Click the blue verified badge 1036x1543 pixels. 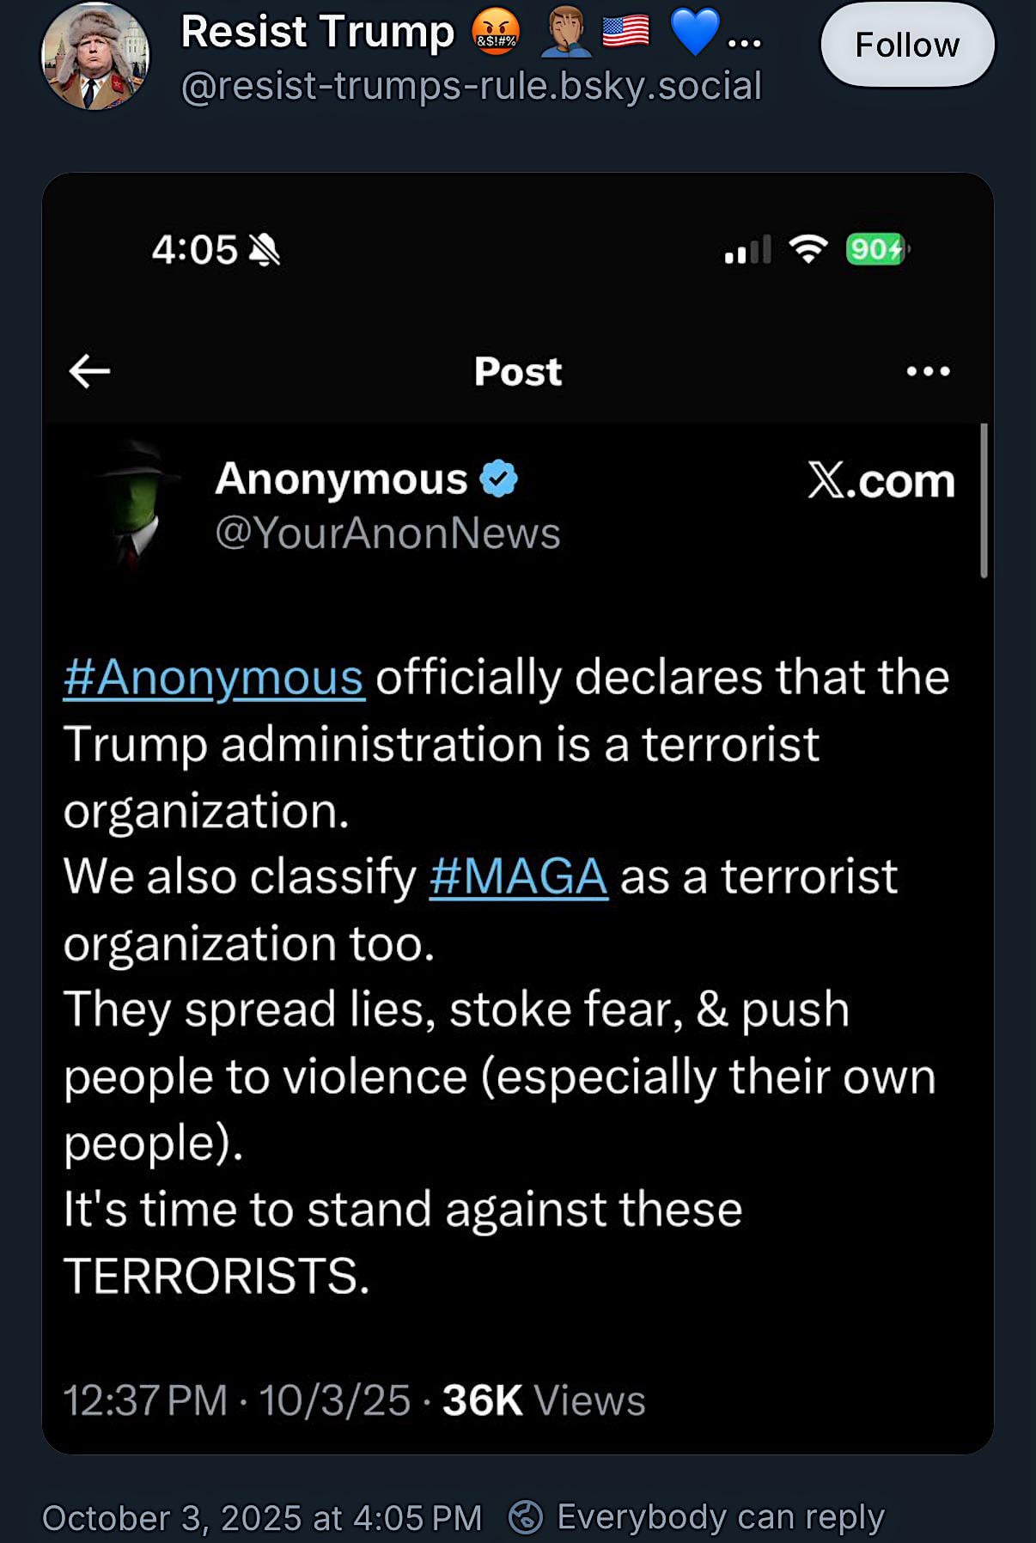[x=498, y=479]
